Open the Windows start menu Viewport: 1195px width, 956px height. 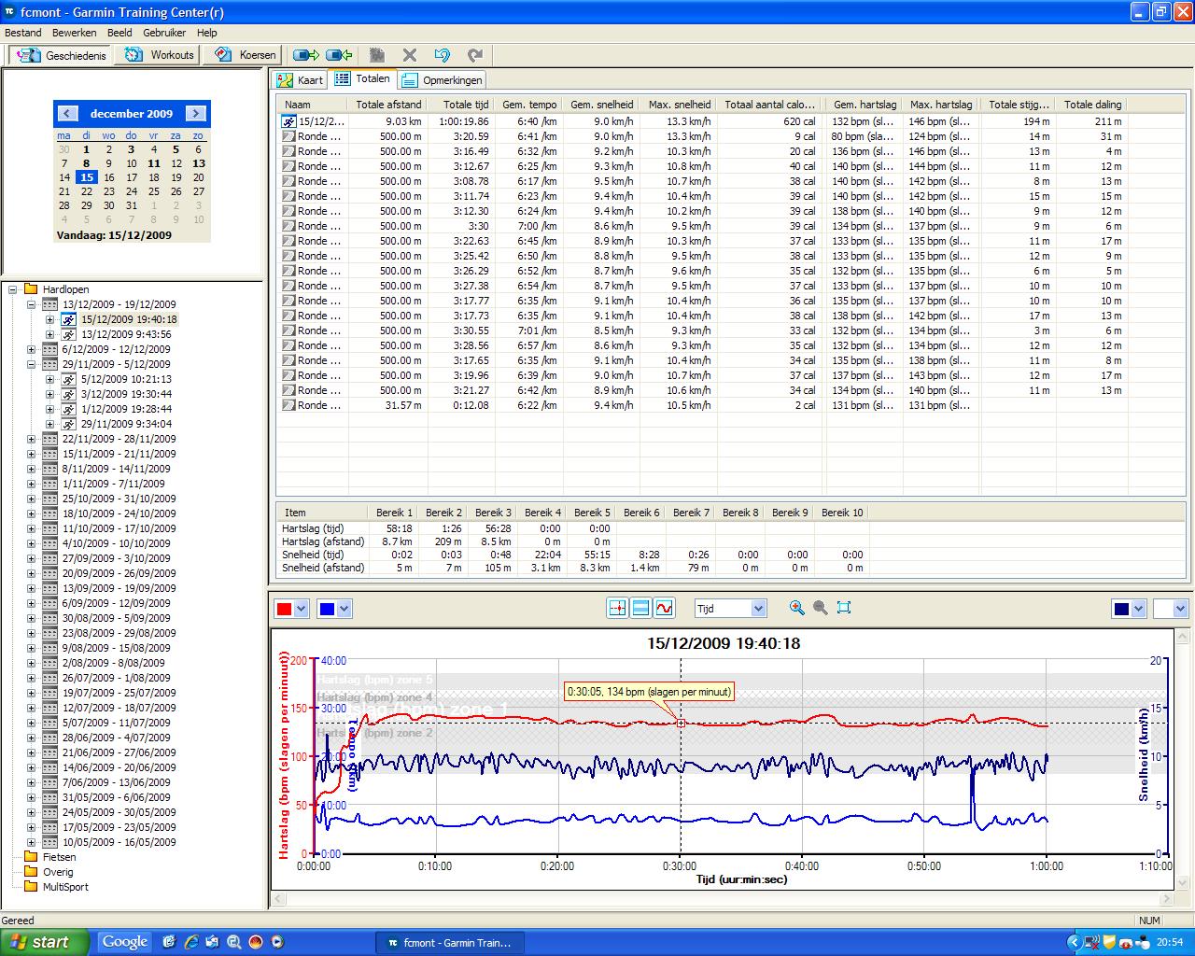[45, 942]
